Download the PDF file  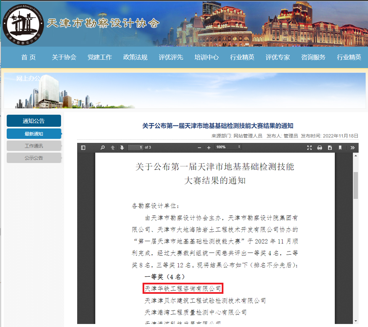pyautogui.click(x=330, y=148)
